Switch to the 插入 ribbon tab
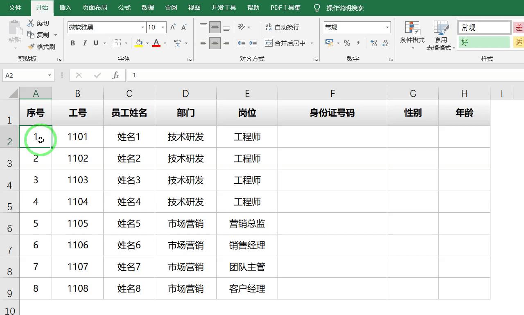This screenshot has width=524, height=315. coord(65,7)
